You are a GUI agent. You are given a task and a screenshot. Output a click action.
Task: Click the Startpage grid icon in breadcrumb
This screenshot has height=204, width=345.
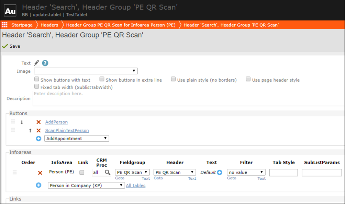pyautogui.click(x=5, y=25)
